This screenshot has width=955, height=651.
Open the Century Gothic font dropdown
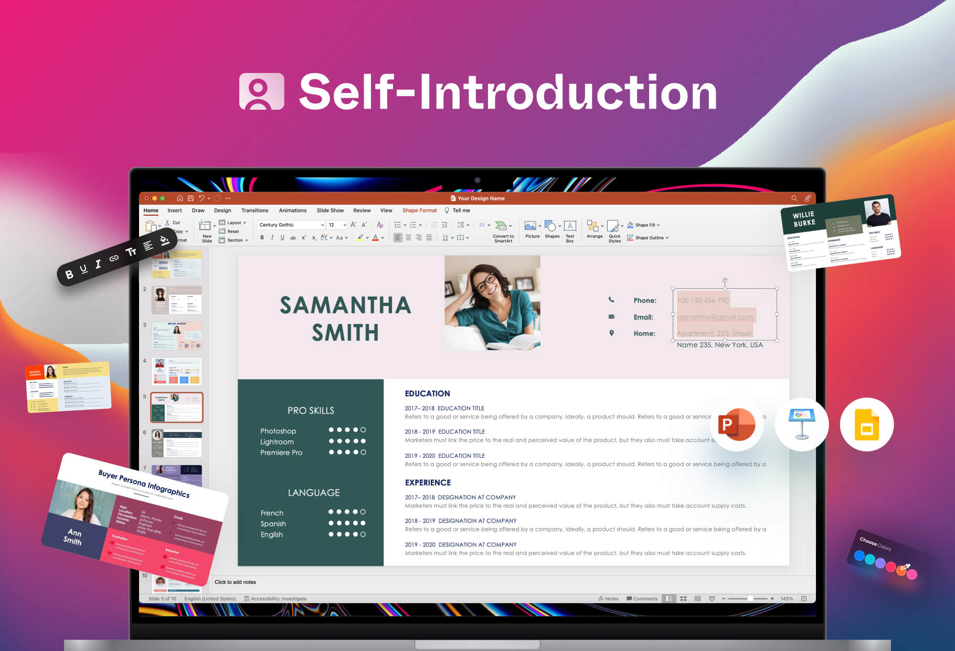coord(322,224)
